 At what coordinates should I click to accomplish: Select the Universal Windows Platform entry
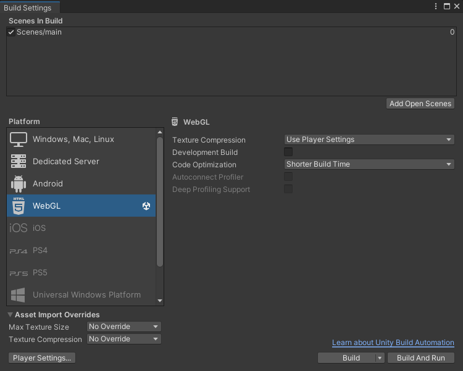[x=81, y=294]
